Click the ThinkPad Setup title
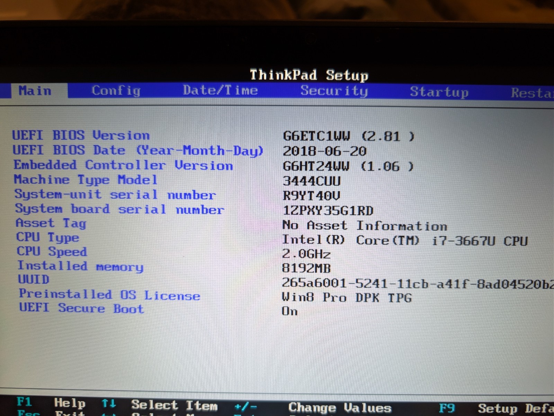Screen dimensions: 554x416 (309, 75)
